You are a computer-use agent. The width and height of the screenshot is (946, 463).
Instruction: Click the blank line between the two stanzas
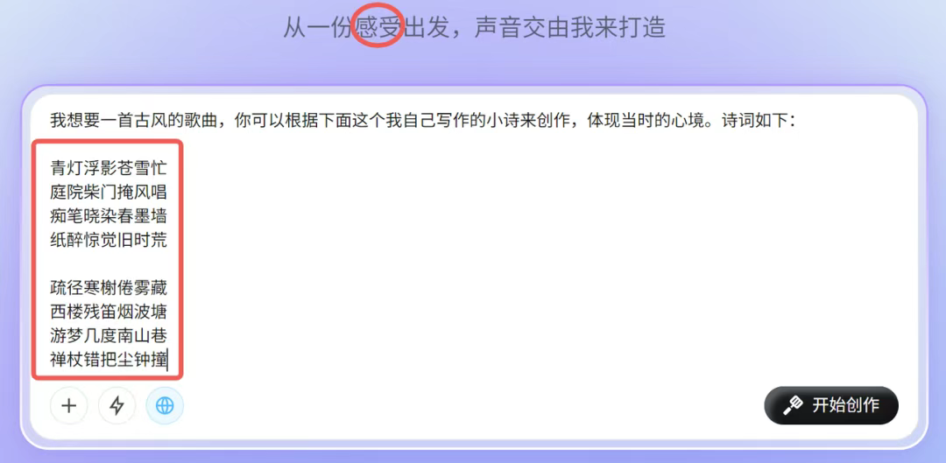tap(109, 264)
